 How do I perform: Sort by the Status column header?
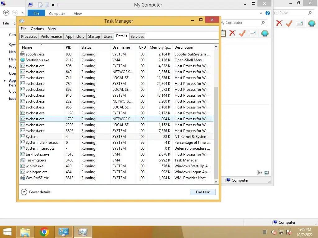coord(95,47)
